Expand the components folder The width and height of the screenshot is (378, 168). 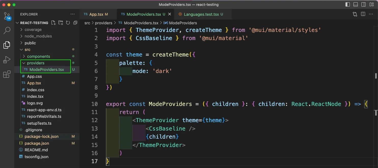coord(38,57)
